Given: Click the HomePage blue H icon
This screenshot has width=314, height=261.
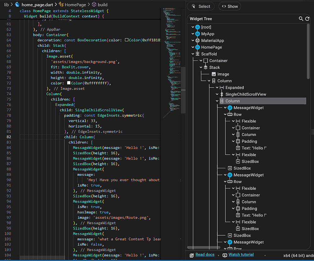Looking at the screenshot, I should [x=198, y=47].
